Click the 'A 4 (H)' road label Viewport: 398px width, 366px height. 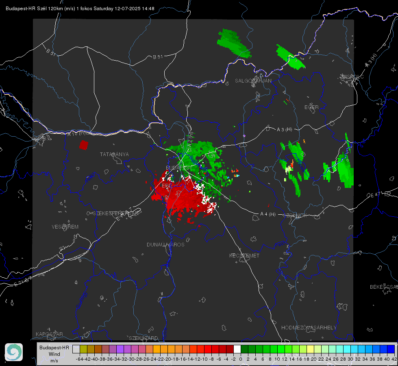point(268,214)
